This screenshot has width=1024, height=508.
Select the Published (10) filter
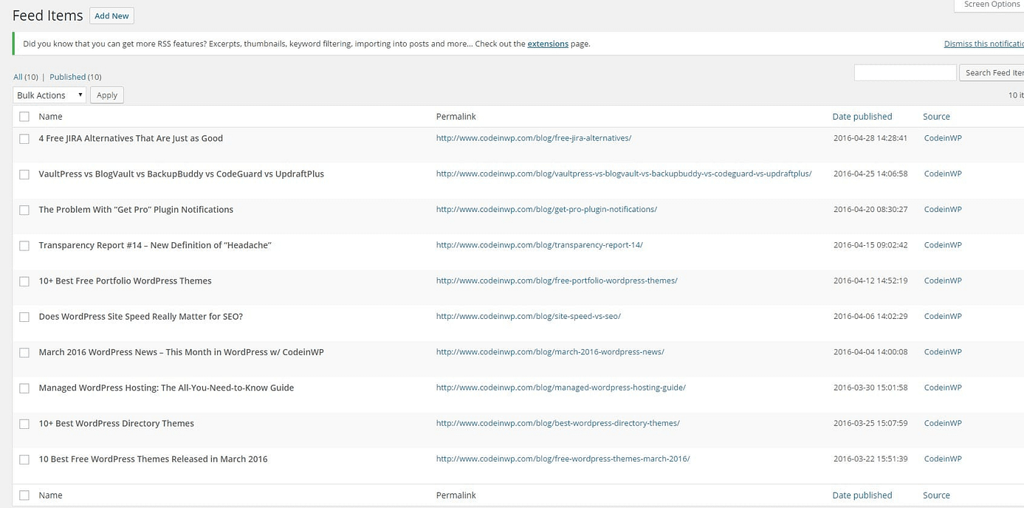click(x=75, y=77)
